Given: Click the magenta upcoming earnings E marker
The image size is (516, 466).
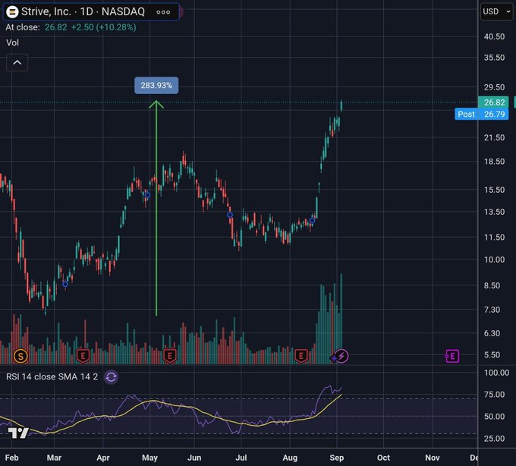Looking at the screenshot, I should 452,356.
